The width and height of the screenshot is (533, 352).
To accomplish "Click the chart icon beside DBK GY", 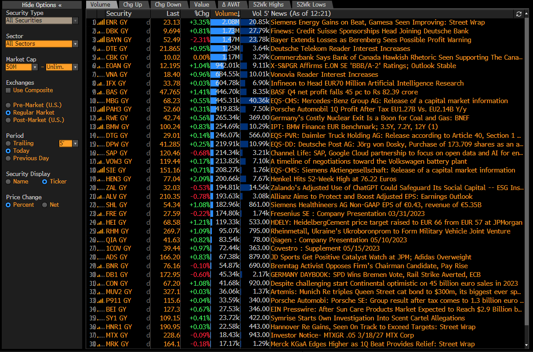I will tap(101, 31).
